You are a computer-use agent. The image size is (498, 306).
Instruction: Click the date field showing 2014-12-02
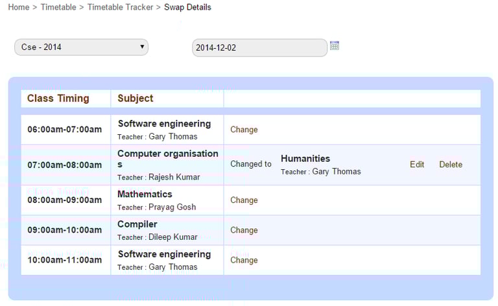point(259,48)
